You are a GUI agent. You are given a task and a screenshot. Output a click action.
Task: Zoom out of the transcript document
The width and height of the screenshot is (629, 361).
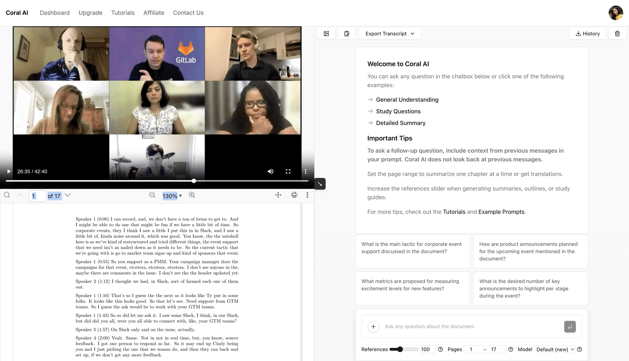152,195
